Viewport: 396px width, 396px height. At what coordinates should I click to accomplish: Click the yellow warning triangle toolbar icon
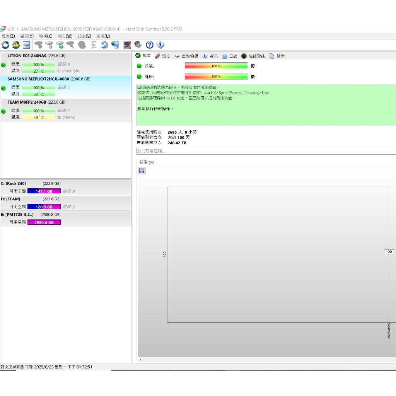coord(16,45)
